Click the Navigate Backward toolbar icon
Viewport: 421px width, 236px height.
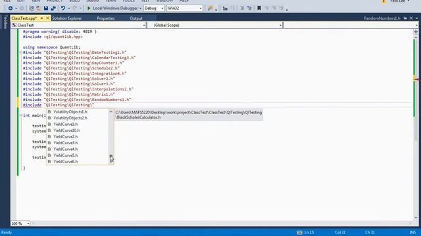pos(11,9)
